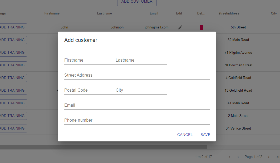Click the ADD CUSTOMER button
The height and width of the screenshot is (163, 280).
coord(137,2)
